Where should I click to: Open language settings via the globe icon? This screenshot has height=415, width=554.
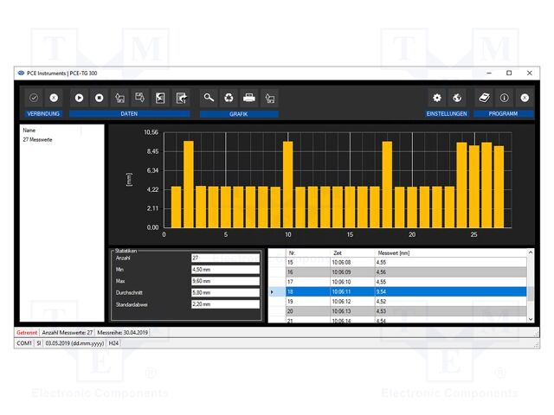click(x=457, y=99)
